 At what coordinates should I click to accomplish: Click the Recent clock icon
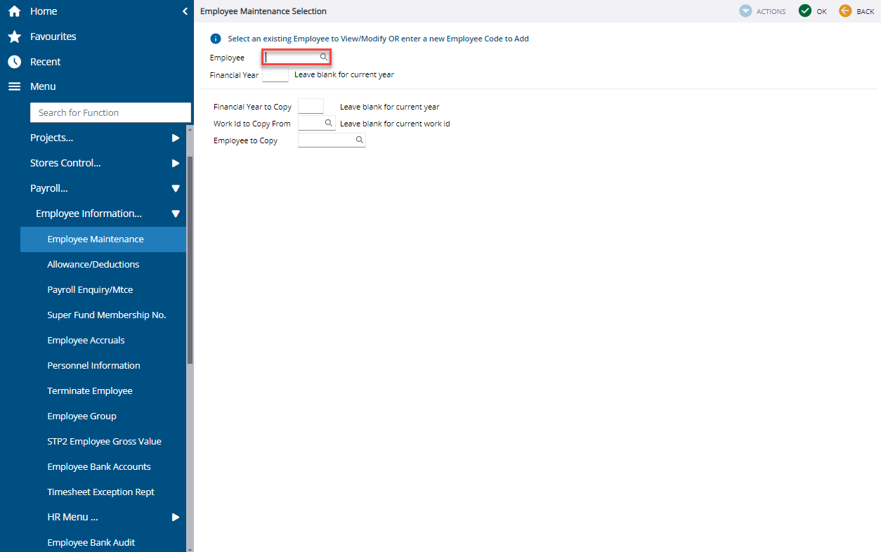[x=14, y=62]
